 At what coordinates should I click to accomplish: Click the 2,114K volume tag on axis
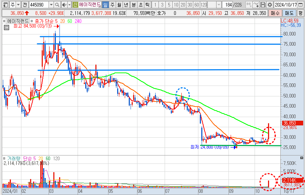(292, 180)
